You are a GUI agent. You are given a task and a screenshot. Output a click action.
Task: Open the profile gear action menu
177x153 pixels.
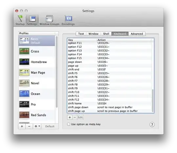point(37,126)
